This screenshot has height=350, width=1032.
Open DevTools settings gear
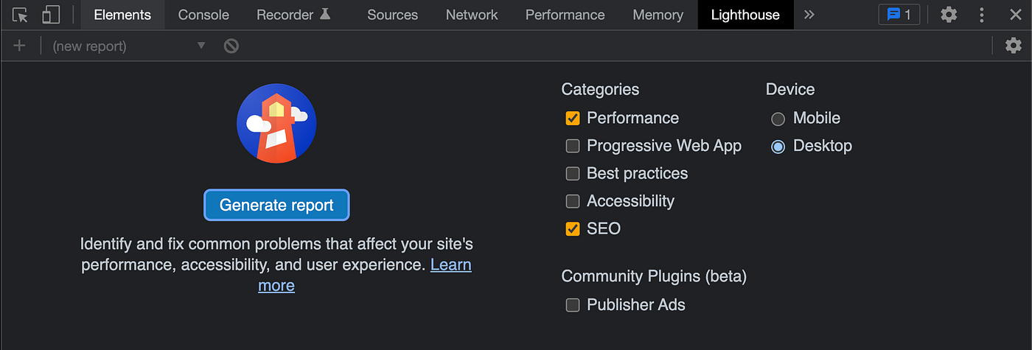[949, 15]
